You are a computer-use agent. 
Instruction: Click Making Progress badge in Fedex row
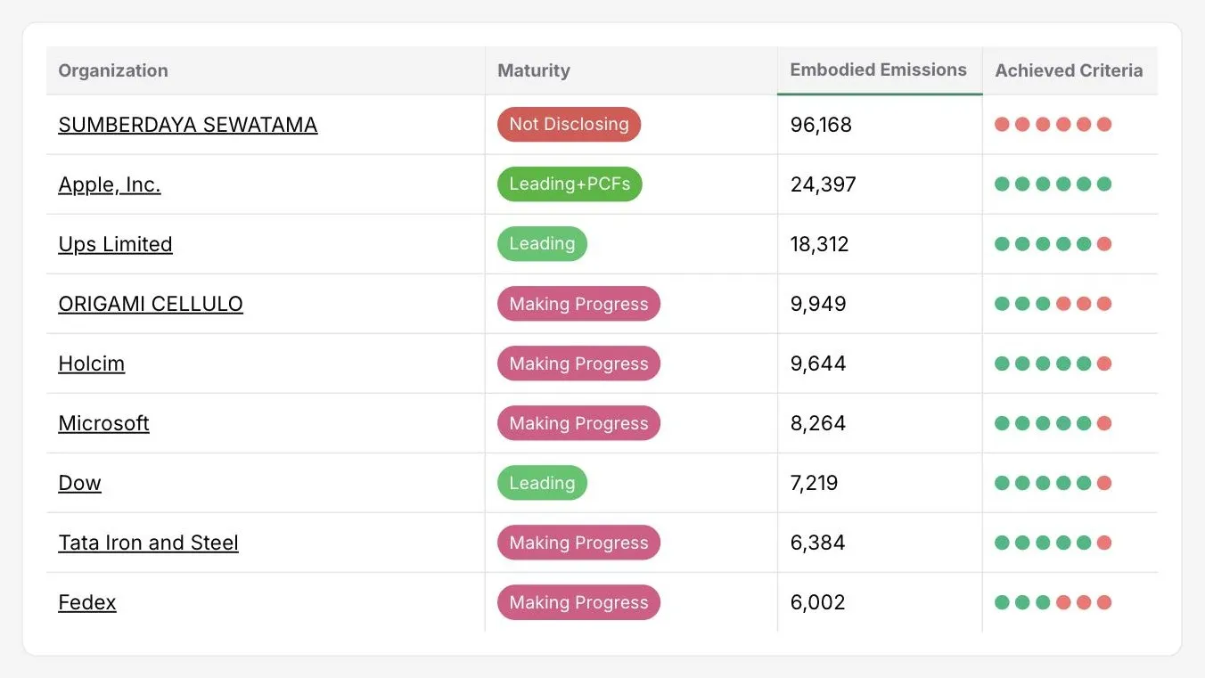(x=578, y=602)
